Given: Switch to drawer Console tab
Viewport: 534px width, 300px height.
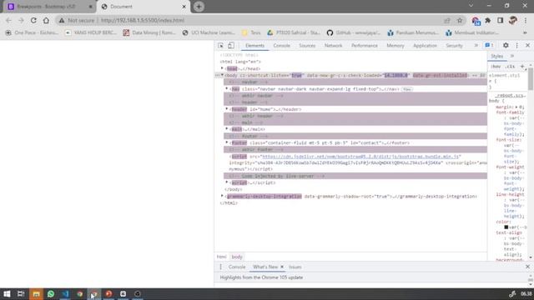Looking at the screenshot, I should pyautogui.click(x=237, y=267).
